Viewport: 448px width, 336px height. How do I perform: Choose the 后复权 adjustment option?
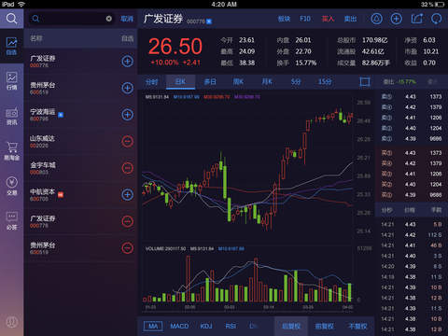[291, 326]
